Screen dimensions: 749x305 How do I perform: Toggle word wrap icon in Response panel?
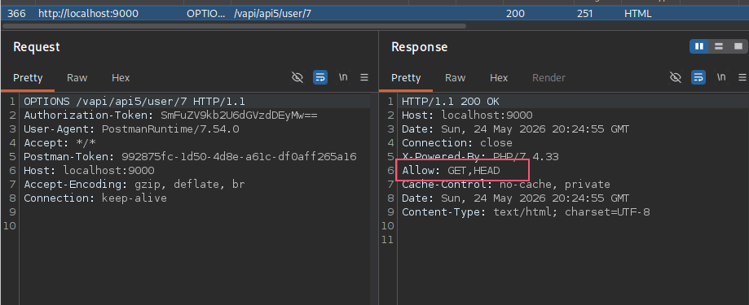[x=698, y=77]
